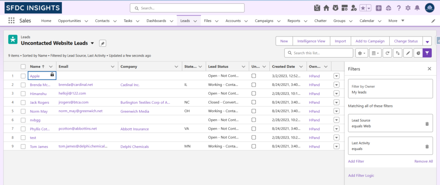Viewport: 440px width, 185px height.
Task: Open the Reports tab
Action: coord(294,21)
